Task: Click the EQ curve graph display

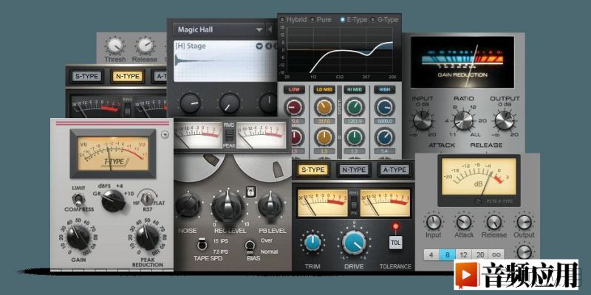Action: (339, 49)
